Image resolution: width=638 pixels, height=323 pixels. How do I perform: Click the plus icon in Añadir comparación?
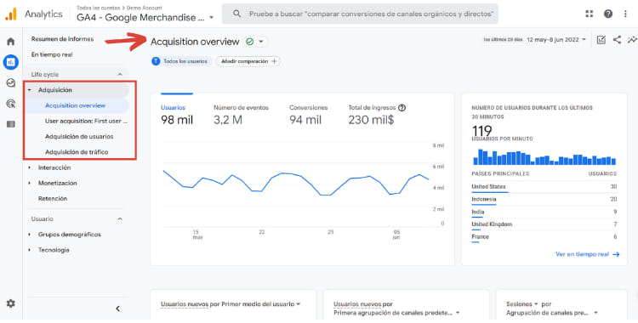coord(274,61)
